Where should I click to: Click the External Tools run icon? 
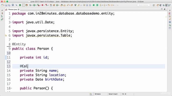46,5
